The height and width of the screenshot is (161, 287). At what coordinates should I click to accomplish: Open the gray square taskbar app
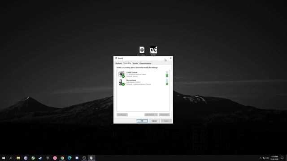[48, 158]
